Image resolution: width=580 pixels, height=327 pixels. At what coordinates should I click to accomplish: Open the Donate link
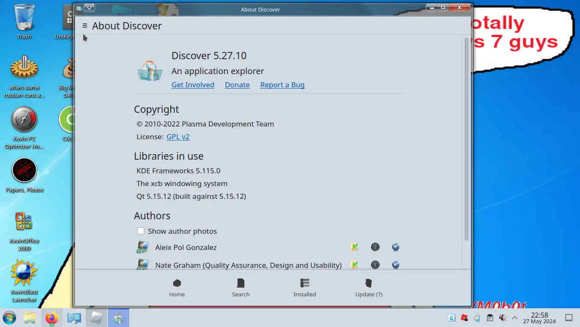click(237, 85)
